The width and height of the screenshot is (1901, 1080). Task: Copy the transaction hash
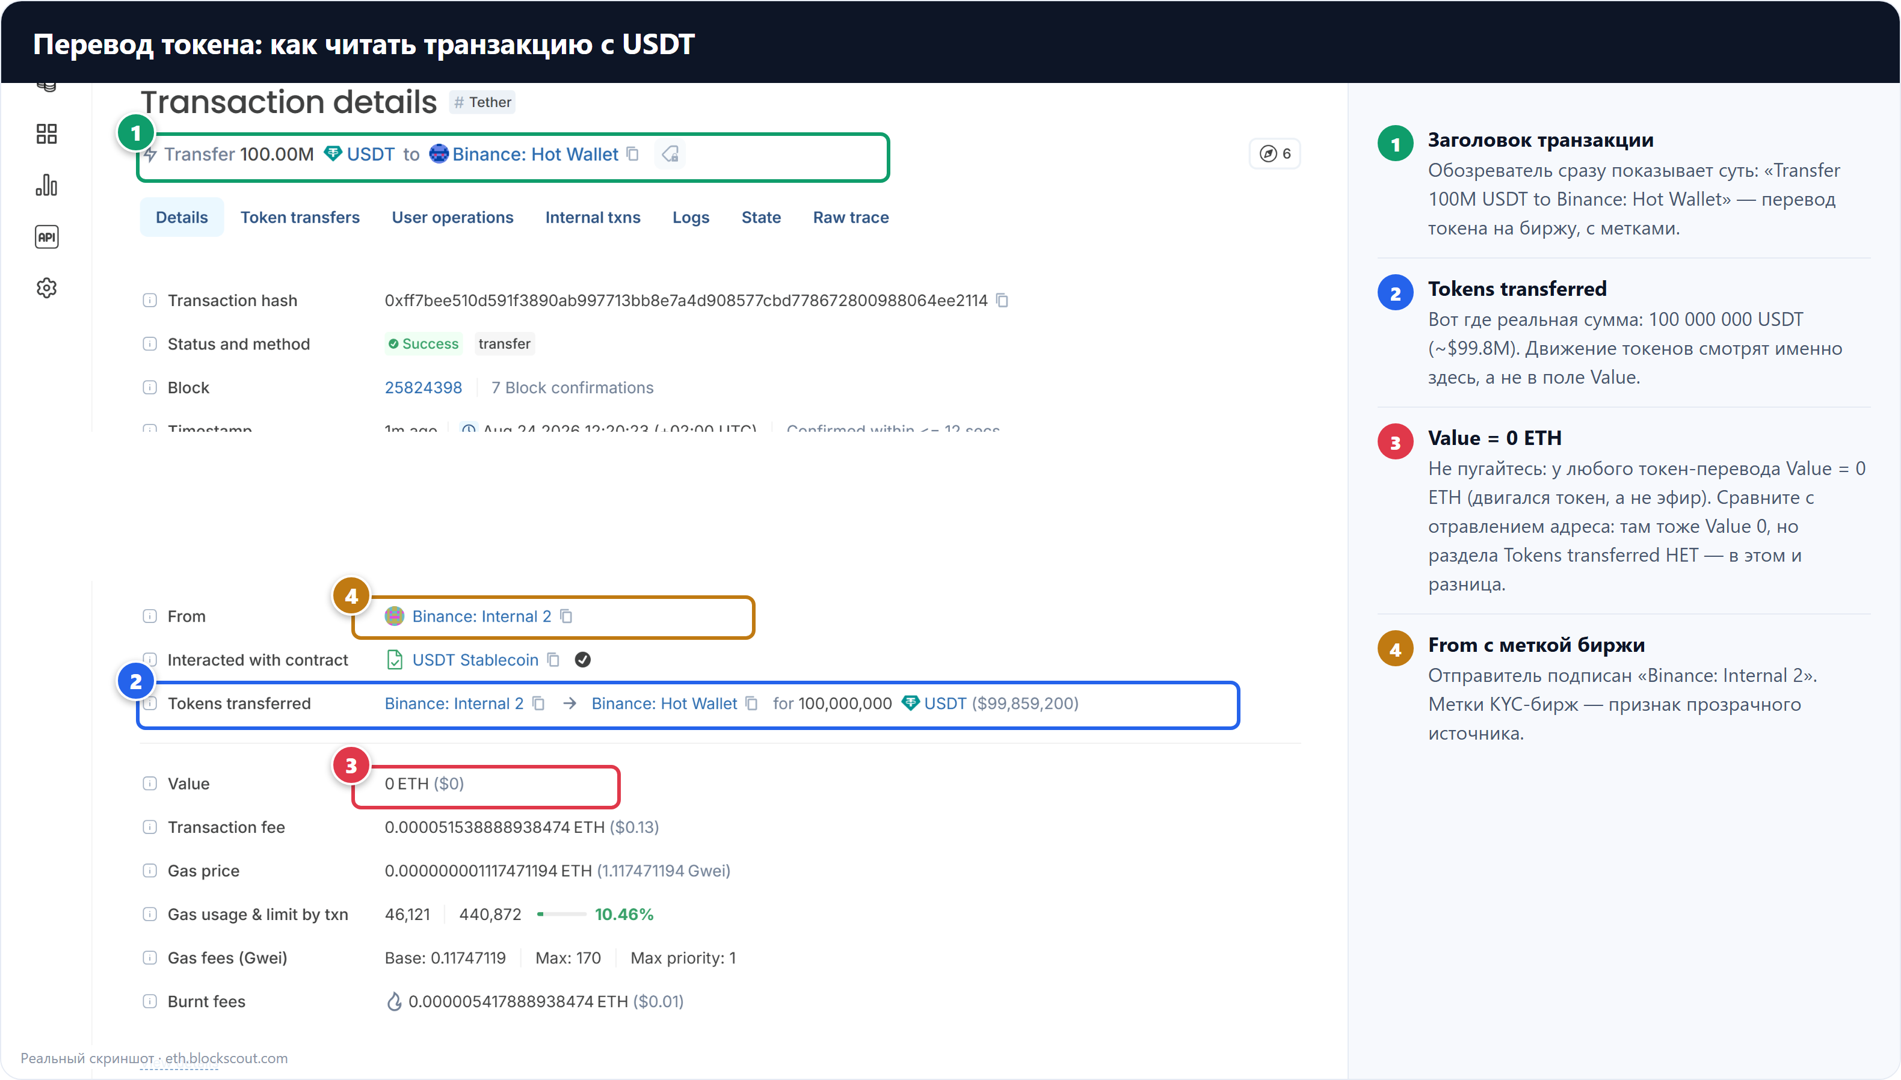pos(1002,301)
